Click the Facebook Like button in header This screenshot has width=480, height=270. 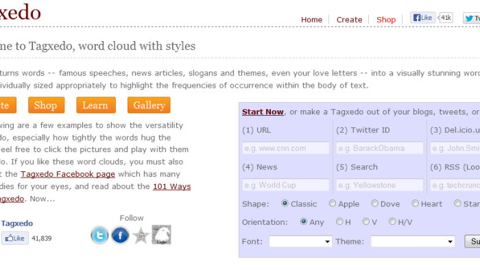[423, 18]
